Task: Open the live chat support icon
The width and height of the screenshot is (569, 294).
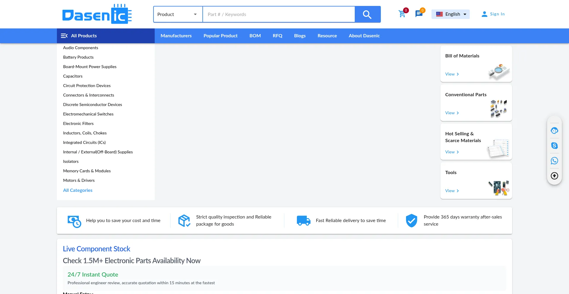Action: pyautogui.click(x=554, y=131)
